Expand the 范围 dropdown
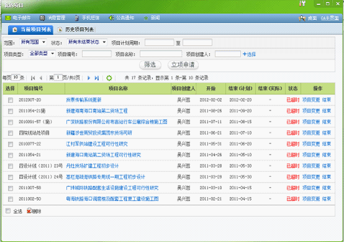The width and height of the screenshot is (344, 242). (33, 42)
